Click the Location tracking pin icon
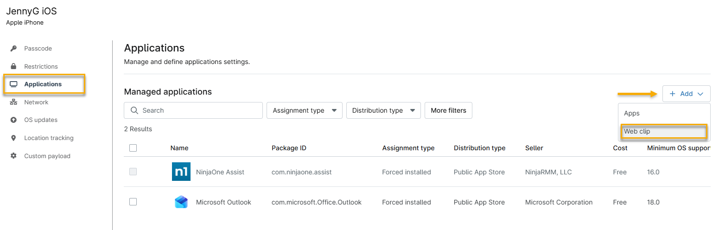Image resolution: width=719 pixels, height=230 pixels. [14, 138]
